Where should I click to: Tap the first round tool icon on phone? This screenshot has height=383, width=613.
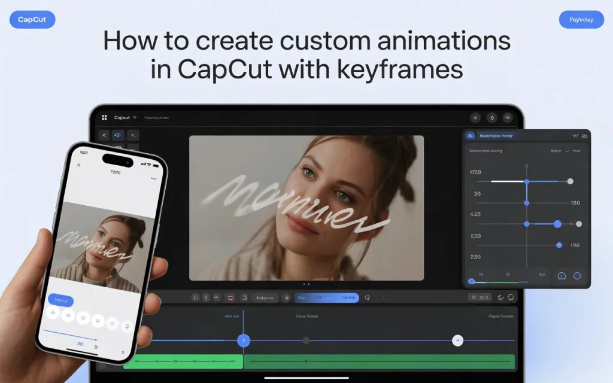(53, 312)
